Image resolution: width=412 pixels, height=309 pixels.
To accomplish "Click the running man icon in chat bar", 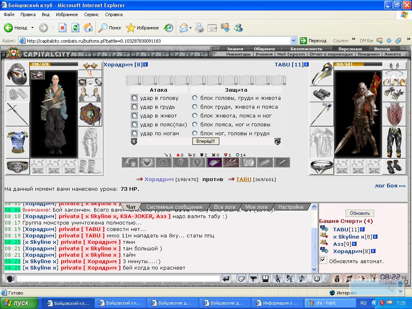I will pyautogui.click(x=278, y=278).
